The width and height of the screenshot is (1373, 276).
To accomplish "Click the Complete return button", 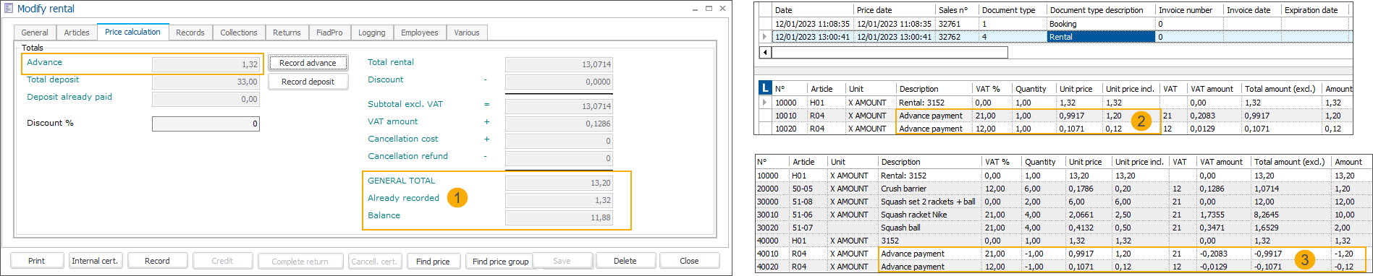I will (x=300, y=261).
